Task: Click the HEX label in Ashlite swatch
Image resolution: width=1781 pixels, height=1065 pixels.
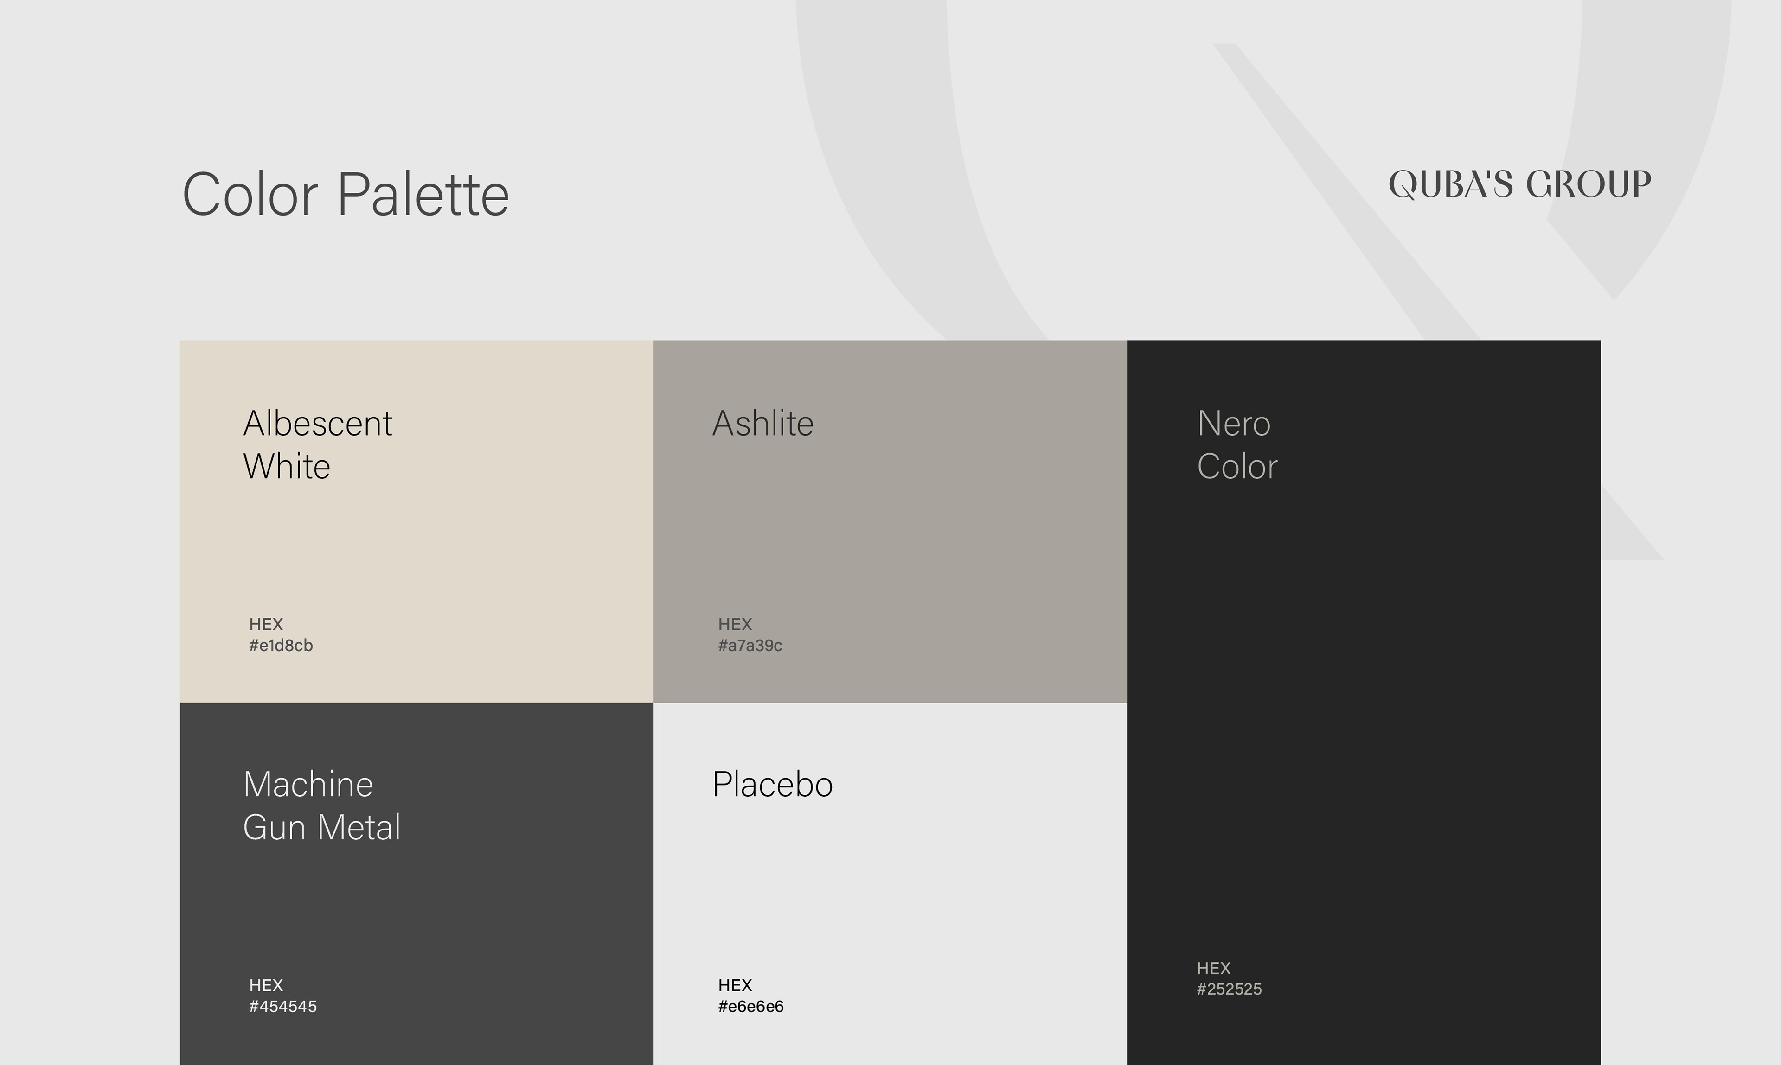Action: [x=735, y=624]
